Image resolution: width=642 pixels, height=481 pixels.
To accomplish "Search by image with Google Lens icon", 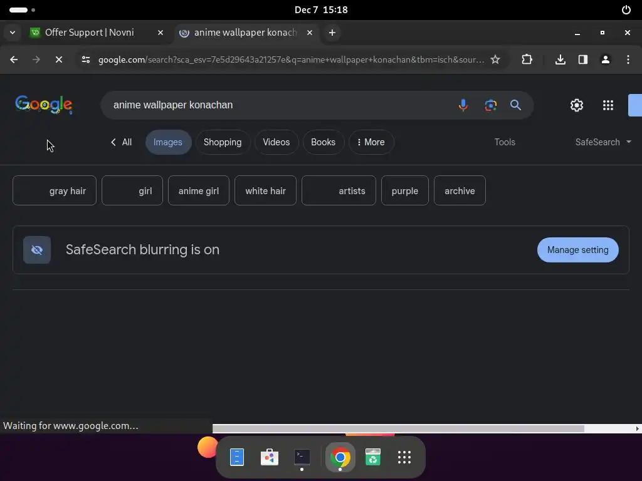I will [x=490, y=105].
